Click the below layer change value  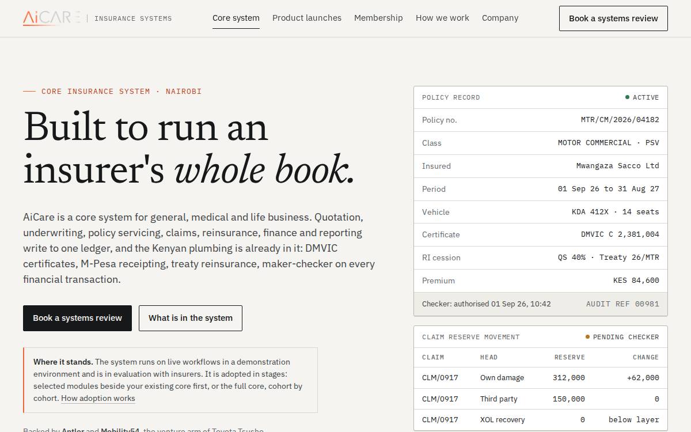click(x=633, y=419)
